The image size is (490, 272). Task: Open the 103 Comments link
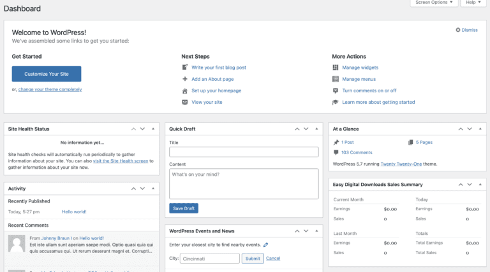point(357,152)
